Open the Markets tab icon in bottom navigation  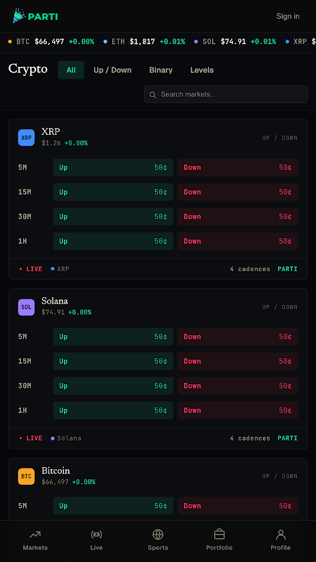coord(35,535)
